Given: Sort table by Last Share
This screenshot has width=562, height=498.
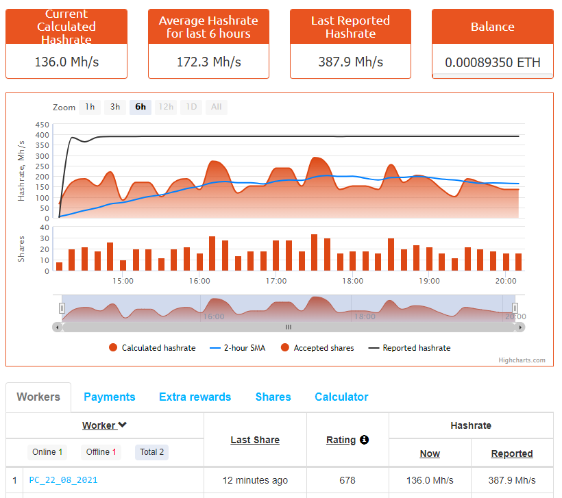Looking at the screenshot, I should tap(255, 440).
